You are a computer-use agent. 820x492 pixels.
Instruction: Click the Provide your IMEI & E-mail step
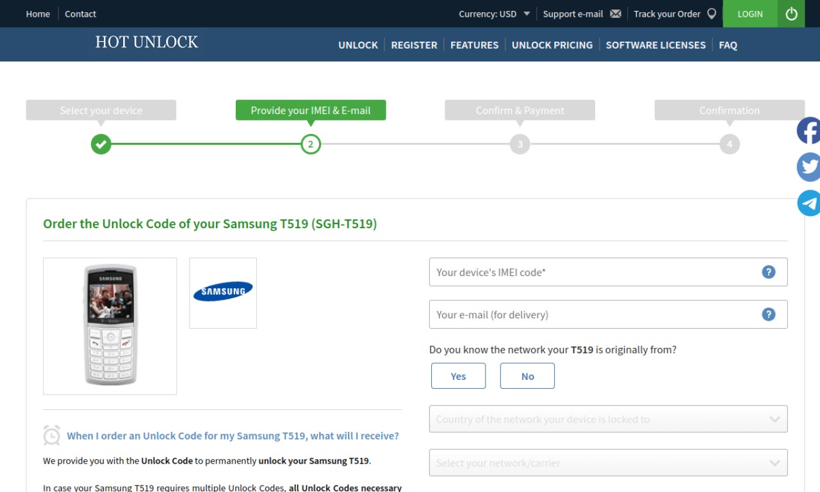[x=311, y=110]
